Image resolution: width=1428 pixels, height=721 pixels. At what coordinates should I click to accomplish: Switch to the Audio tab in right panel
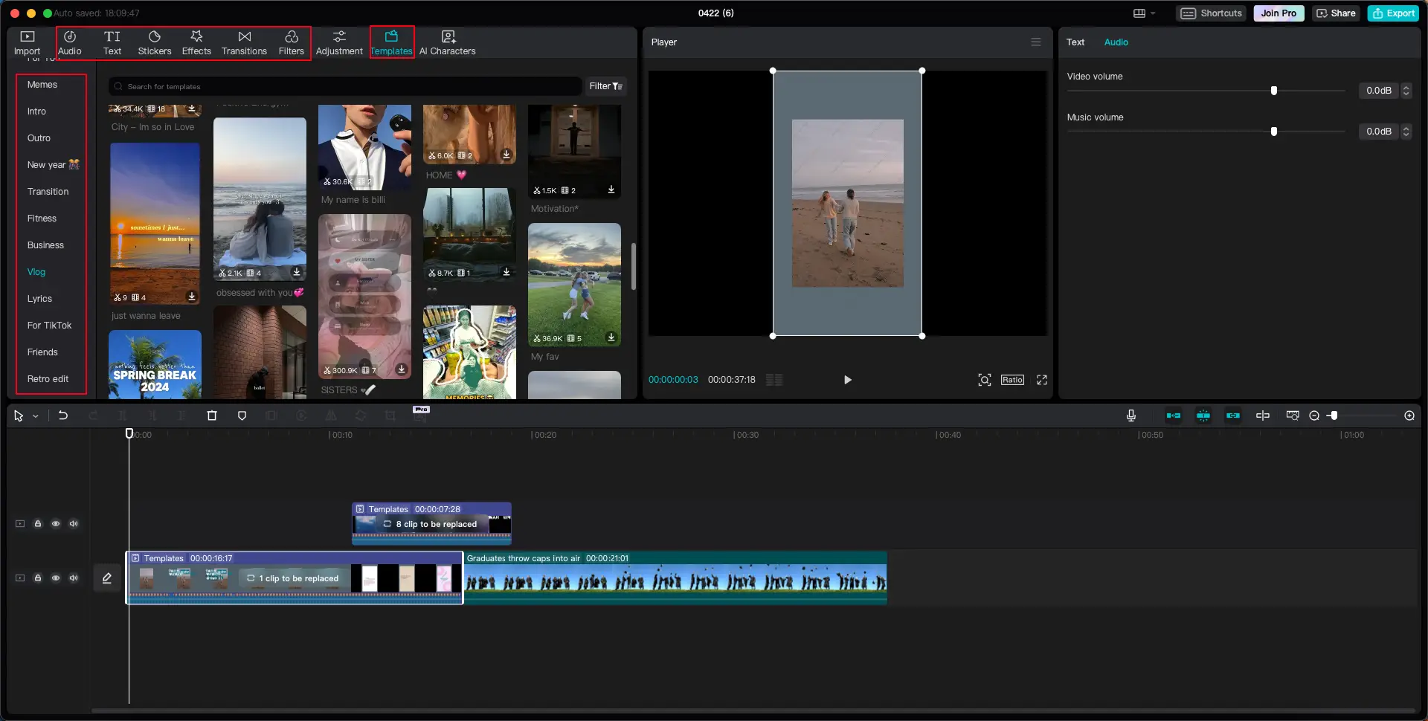pyautogui.click(x=1116, y=42)
